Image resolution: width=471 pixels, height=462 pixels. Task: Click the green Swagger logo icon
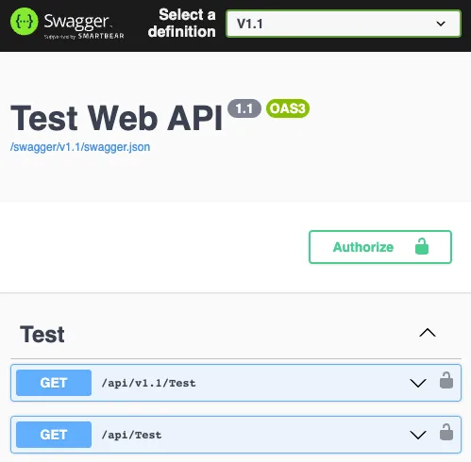coord(24,22)
